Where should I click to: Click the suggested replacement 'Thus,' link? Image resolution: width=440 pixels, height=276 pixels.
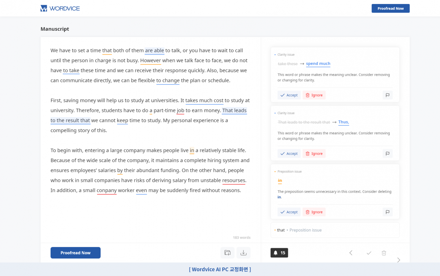[344, 122]
